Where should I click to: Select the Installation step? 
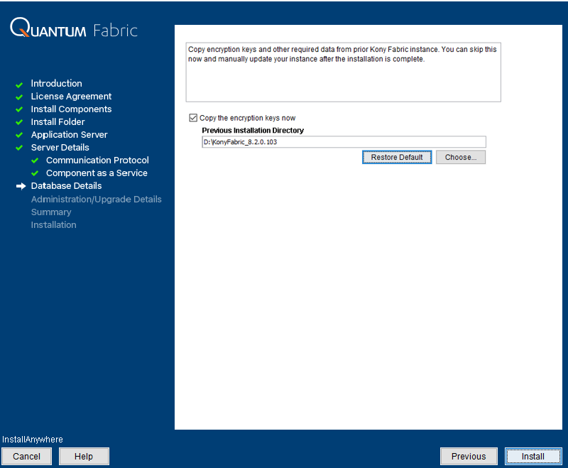click(x=54, y=225)
